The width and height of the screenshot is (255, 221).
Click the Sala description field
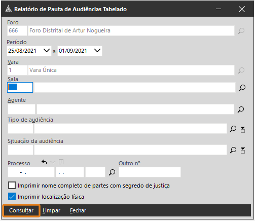click(135, 87)
